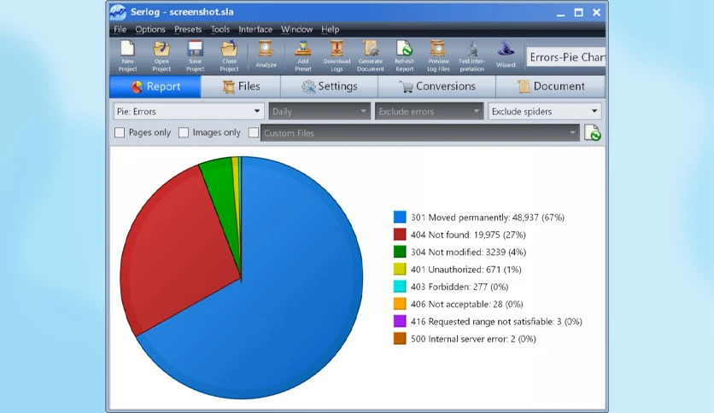Click the orange 406 Not acceptable swatch
Screen dimensions: 714x413
click(x=400, y=304)
